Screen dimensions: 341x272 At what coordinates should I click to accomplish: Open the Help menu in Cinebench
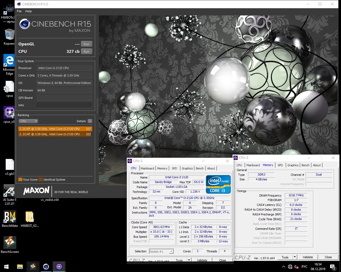29,11
